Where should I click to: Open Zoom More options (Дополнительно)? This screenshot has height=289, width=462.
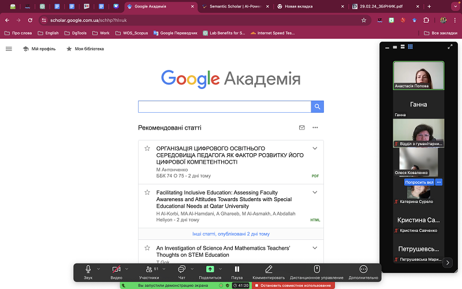coord(363,272)
